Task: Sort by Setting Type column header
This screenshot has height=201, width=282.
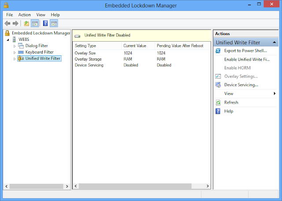Action: pos(97,46)
